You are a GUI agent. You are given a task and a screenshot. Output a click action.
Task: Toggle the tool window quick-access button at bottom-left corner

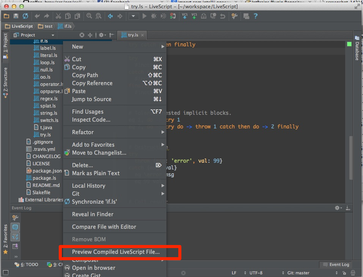pyautogui.click(x=5, y=273)
